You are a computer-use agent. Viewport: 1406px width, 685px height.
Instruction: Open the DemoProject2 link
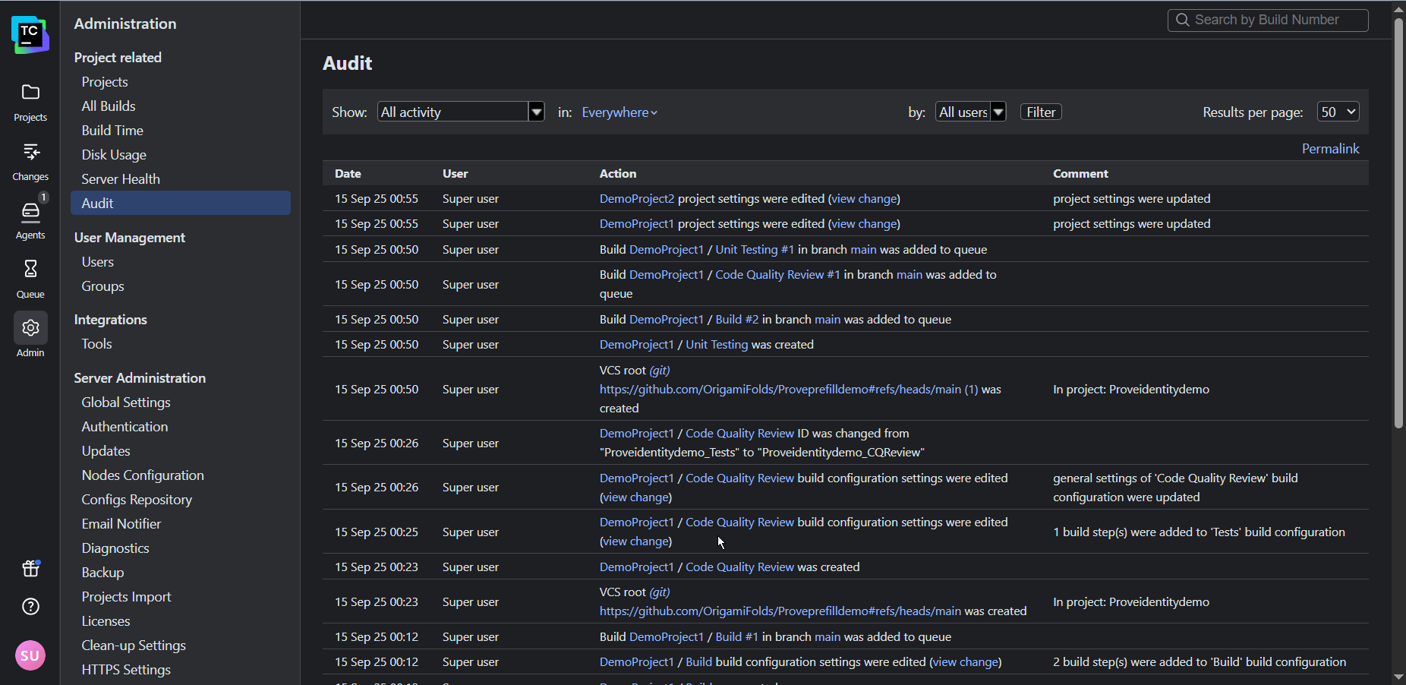pyautogui.click(x=636, y=199)
